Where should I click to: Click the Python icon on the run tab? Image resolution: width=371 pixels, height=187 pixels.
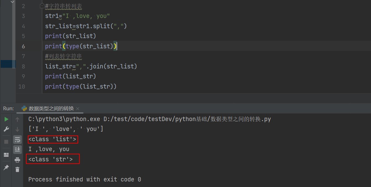(24, 108)
